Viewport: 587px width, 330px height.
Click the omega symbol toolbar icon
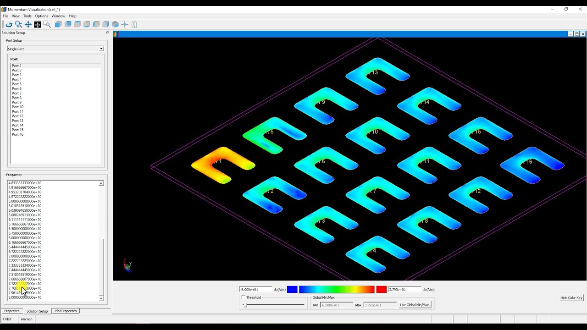point(134,24)
